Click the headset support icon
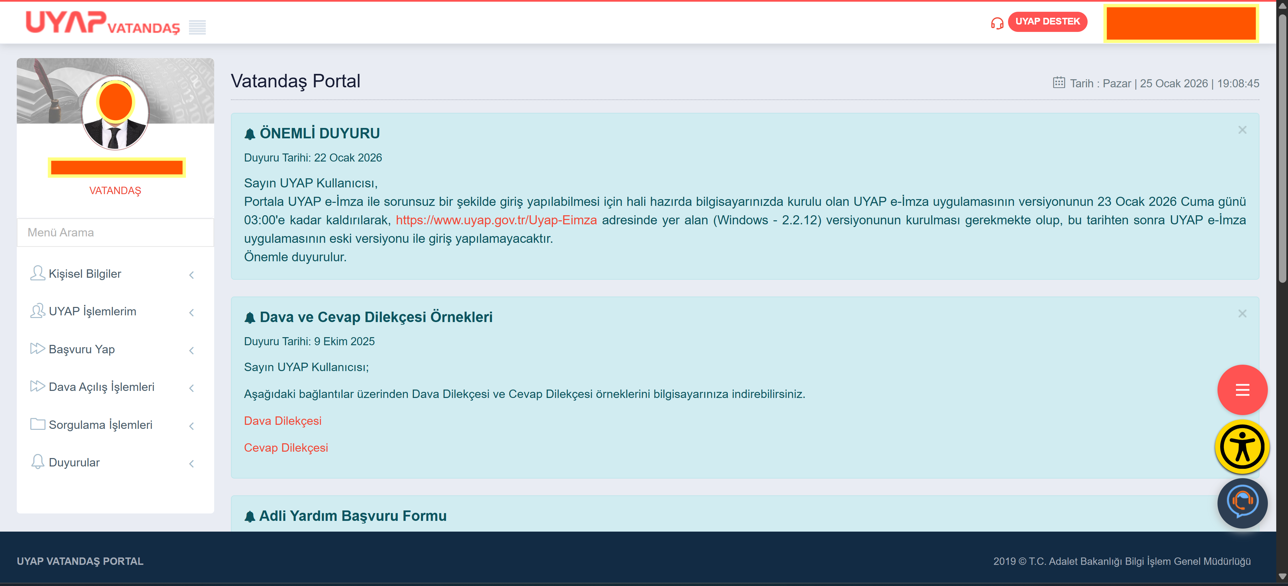The image size is (1288, 586). (997, 23)
